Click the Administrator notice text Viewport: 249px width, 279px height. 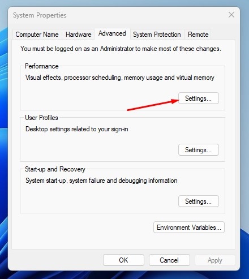click(x=121, y=49)
